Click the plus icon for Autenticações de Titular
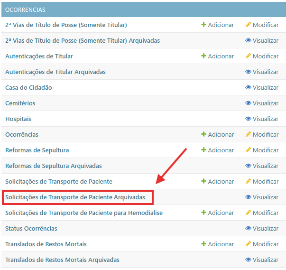The height and width of the screenshot is (270, 286). coord(203,56)
